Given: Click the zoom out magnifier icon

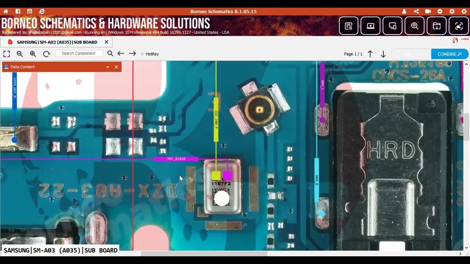Looking at the screenshot, I should coord(20,54).
